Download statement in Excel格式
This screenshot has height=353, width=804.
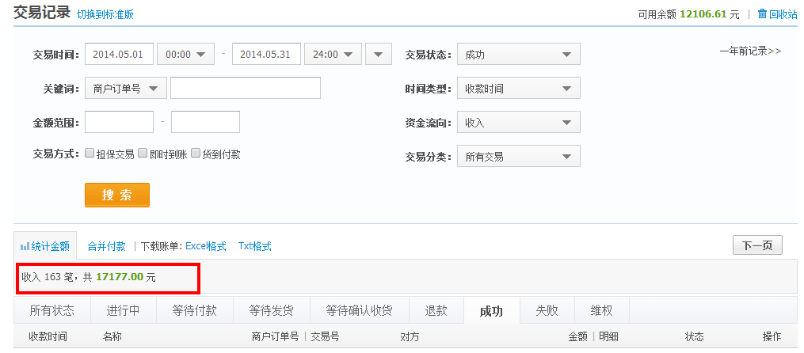205,246
